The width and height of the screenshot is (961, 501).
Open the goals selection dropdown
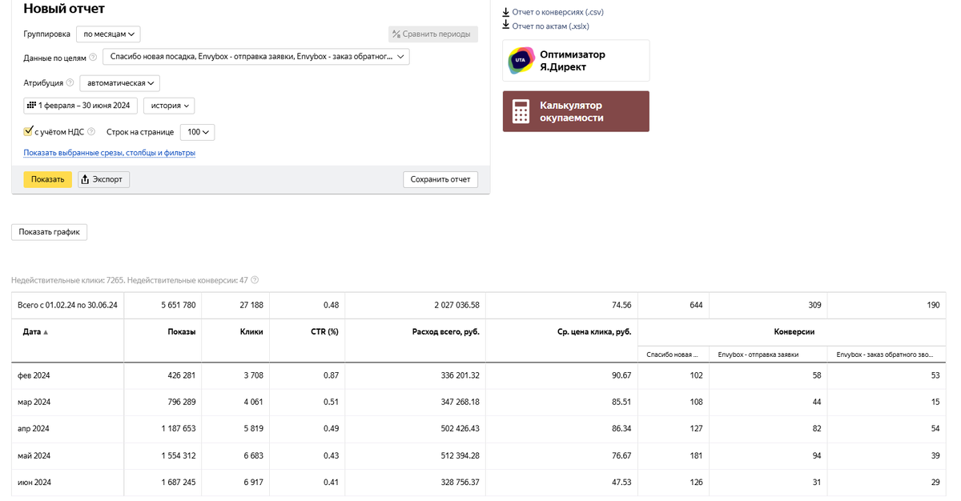click(255, 57)
